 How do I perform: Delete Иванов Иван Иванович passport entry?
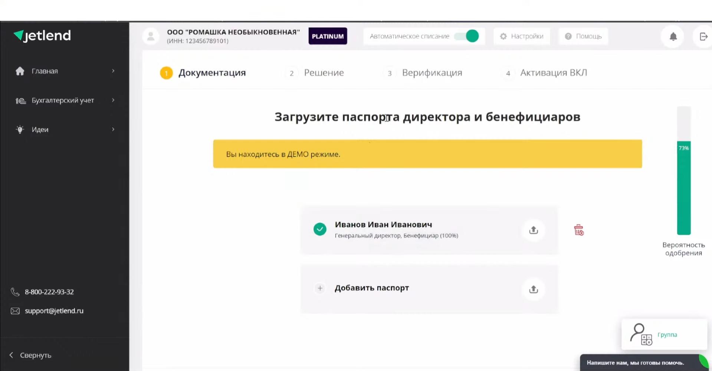point(579,230)
